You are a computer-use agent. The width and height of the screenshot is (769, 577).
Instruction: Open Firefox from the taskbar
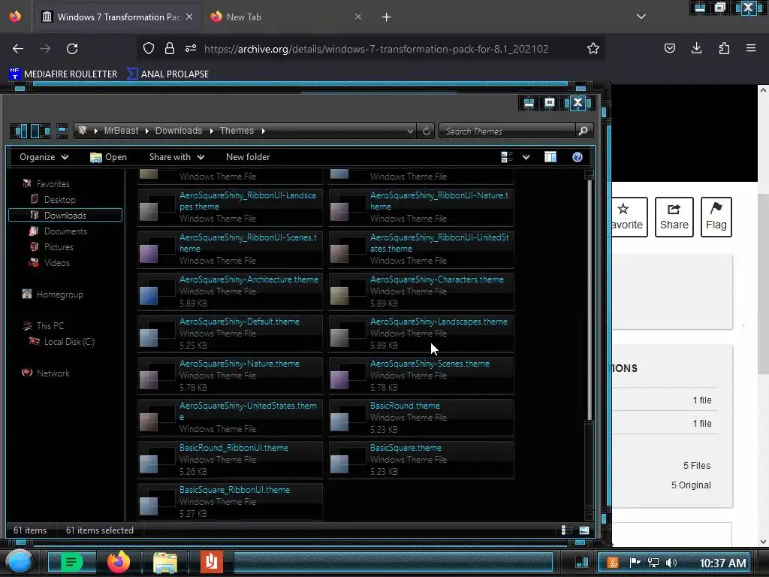pyautogui.click(x=119, y=562)
